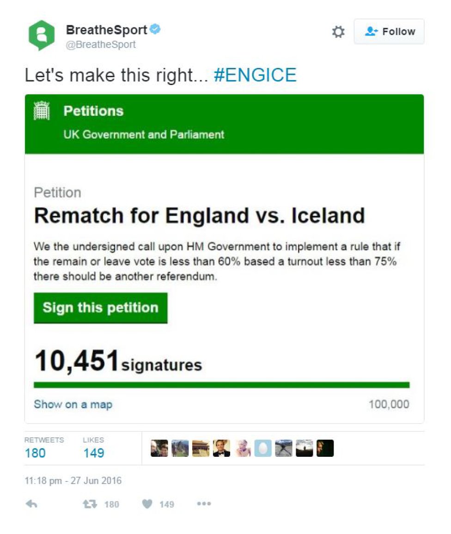
Task: Follow the BreatheSport account
Action: [389, 31]
